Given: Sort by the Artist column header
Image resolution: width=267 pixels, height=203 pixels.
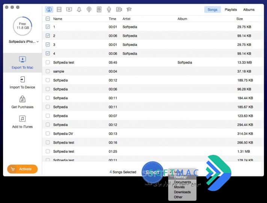Looking at the screenshot, I should pos(126,19).
